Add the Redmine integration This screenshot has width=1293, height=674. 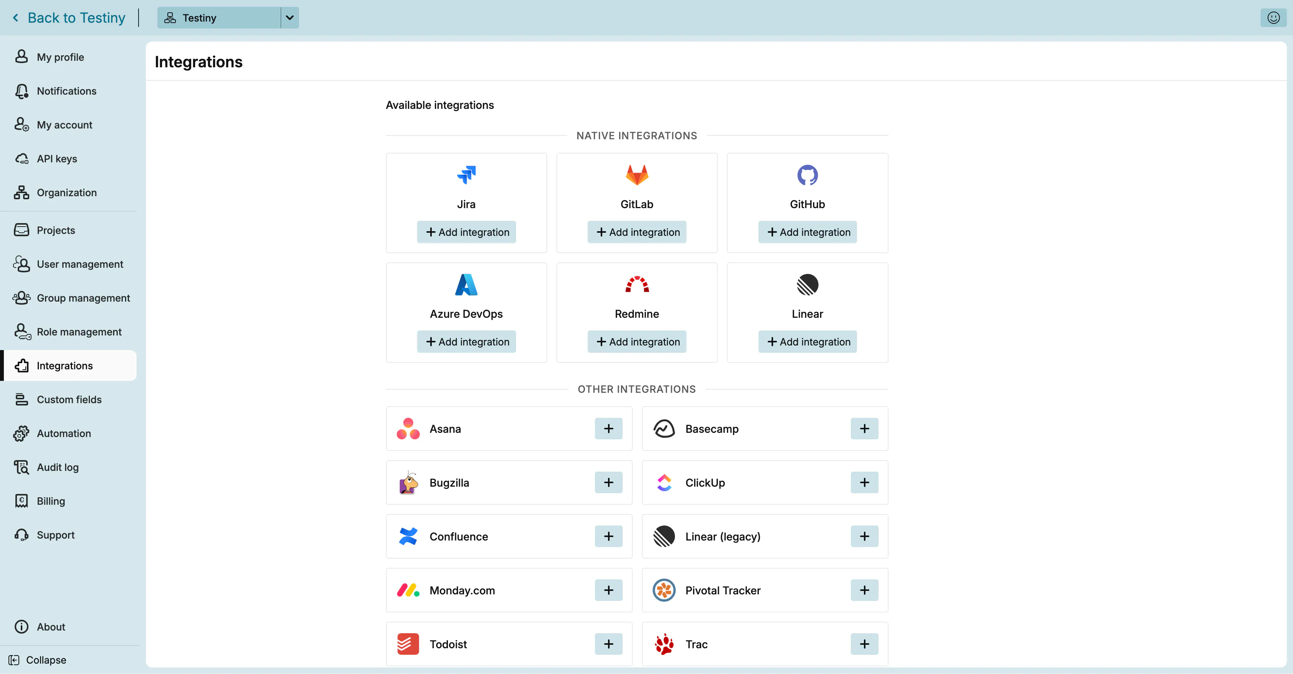pyautogui.click(x=637, y=342)
